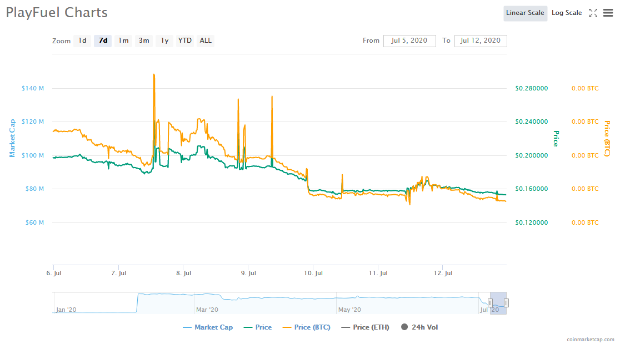Screen dimensions: 620x344
Task: Toggle Price (ETH) series in legend
Action: pyautogui.click(x=366, y=327)
